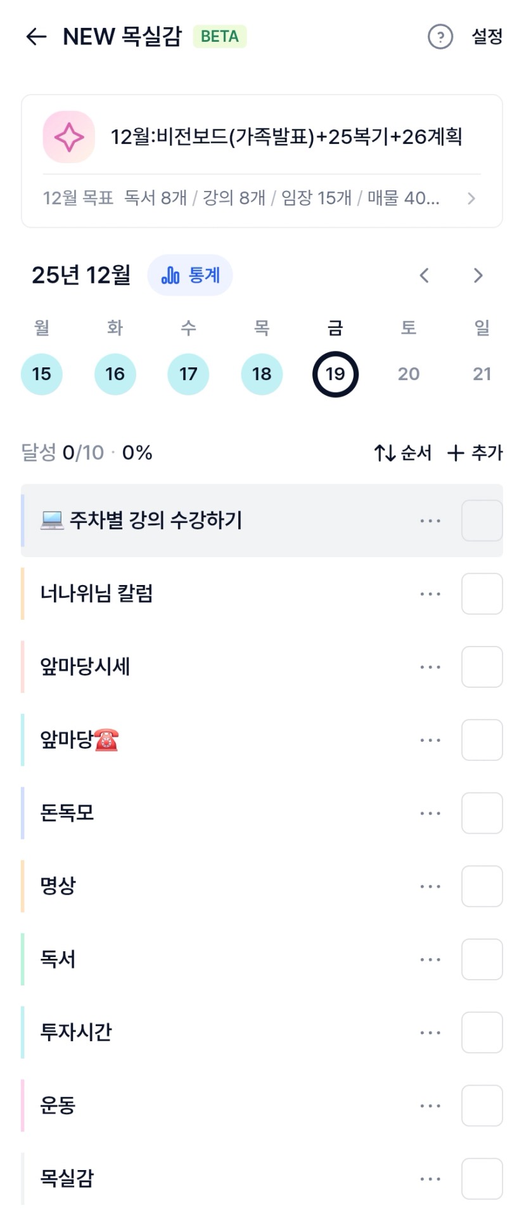Tap the back arrow icon
This screenshot has height=1231, width=524.
[x=36, y=37]
